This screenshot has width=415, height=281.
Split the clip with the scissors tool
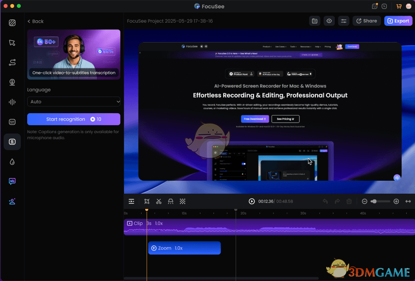point(159,201)
